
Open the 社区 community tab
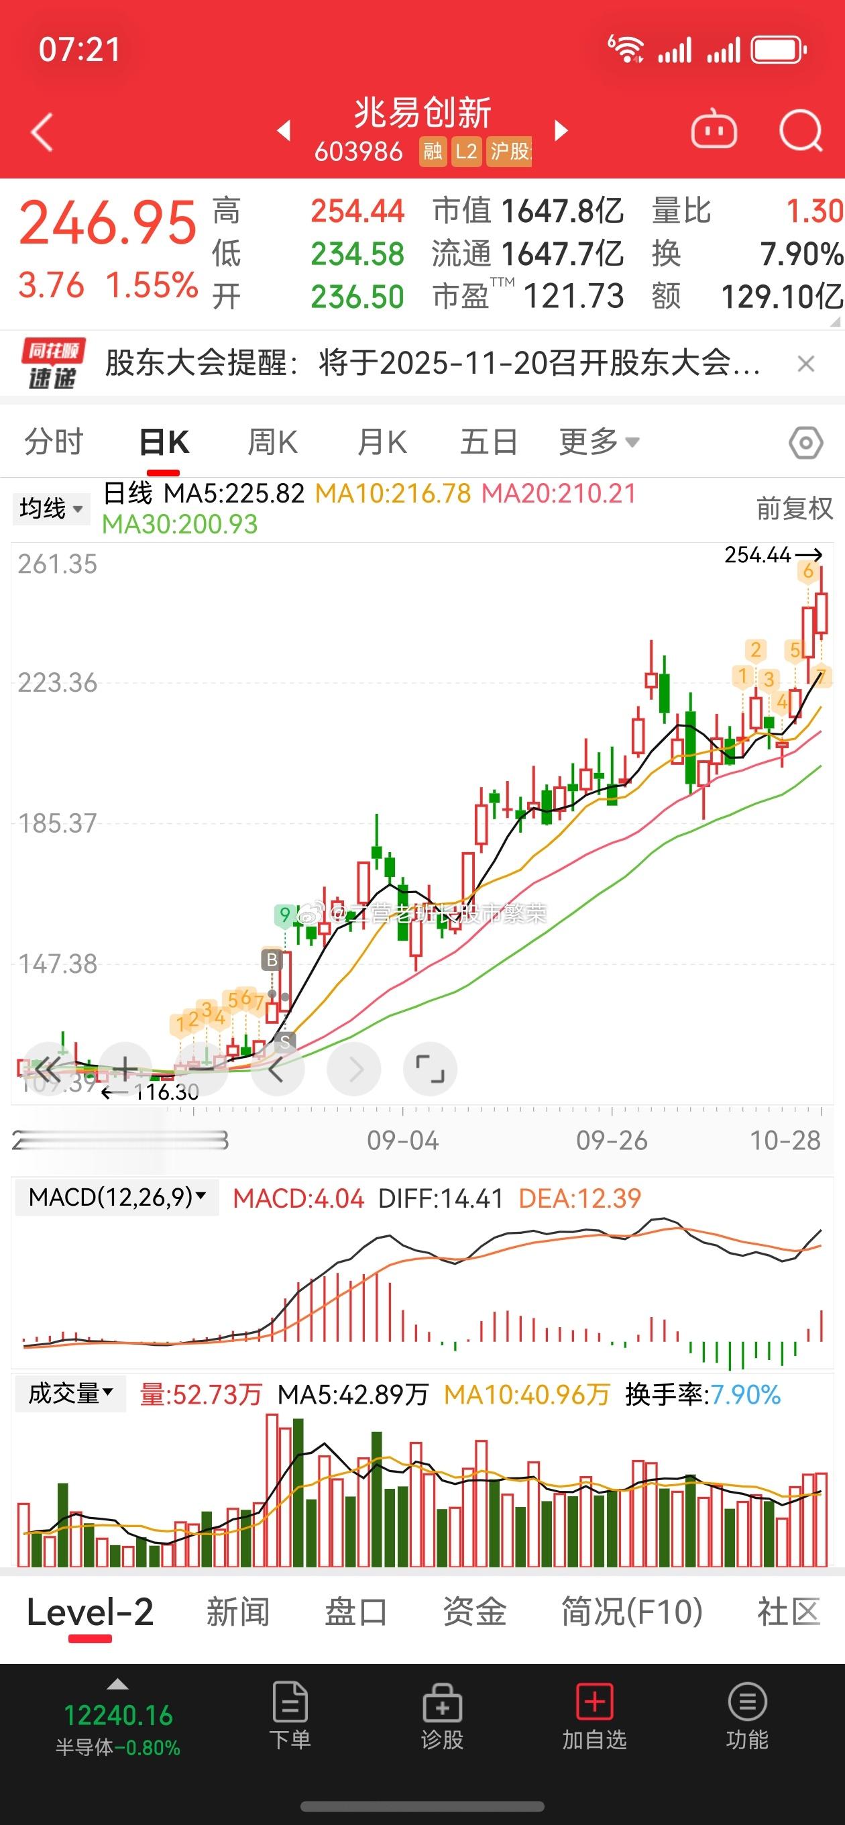789,1612
